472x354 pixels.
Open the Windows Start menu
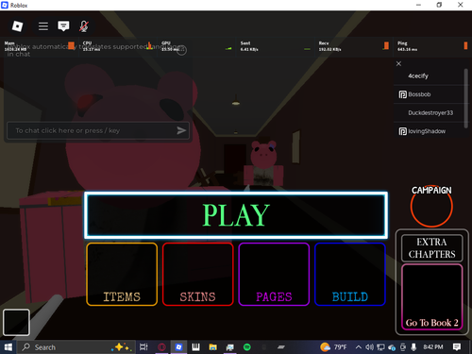[8, 347]
